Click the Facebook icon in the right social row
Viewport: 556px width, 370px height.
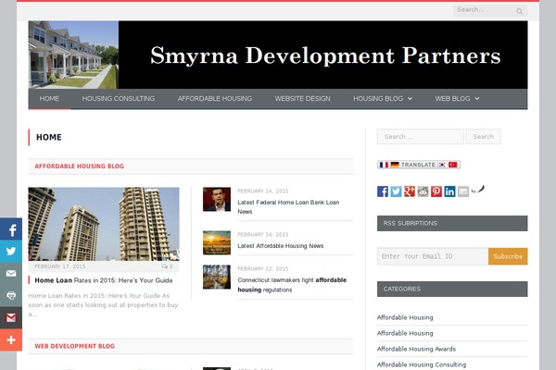click(x=383, y=191)
